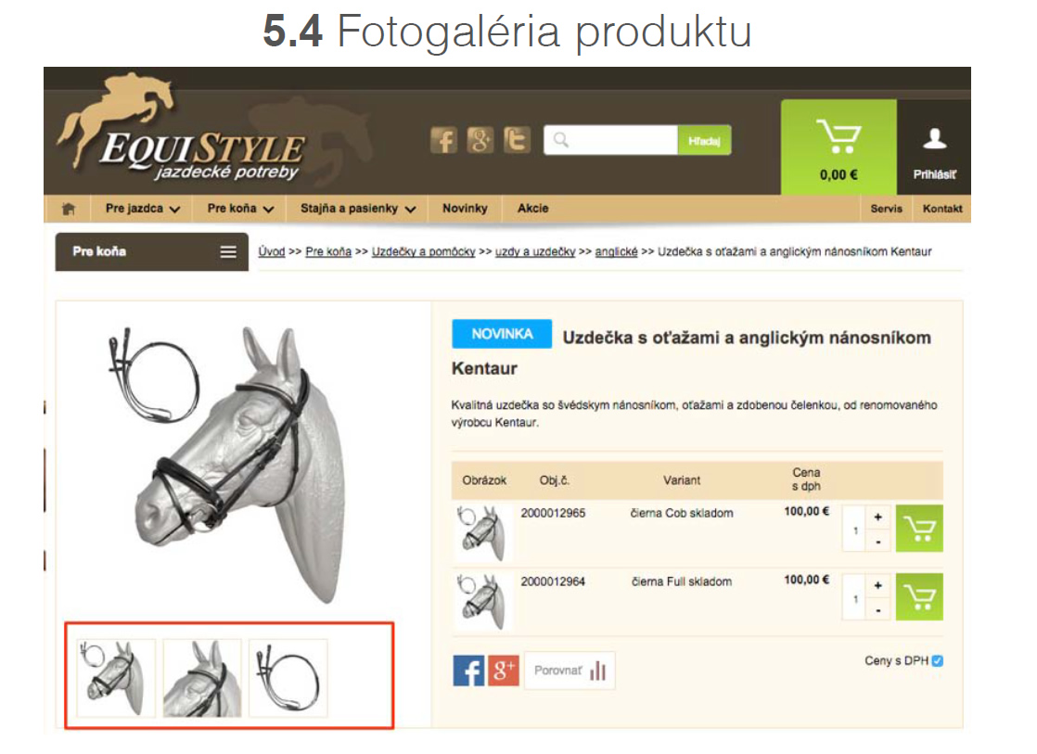Go to home via house icon

[x=68, y=209]
